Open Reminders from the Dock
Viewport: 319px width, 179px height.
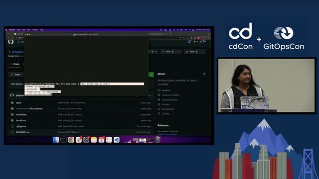(x=109, y=140)
